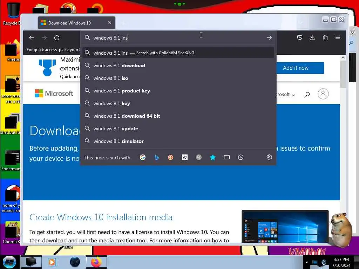The width and height of the screenshot is (359, 269).
Task: Click the Go arrow in address bar
Action: (269, 38)
